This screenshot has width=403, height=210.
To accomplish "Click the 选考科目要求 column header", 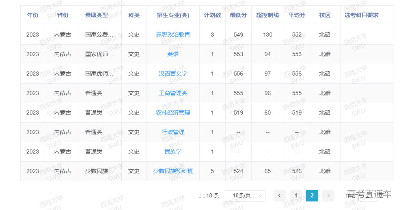I will coord(361,15).
